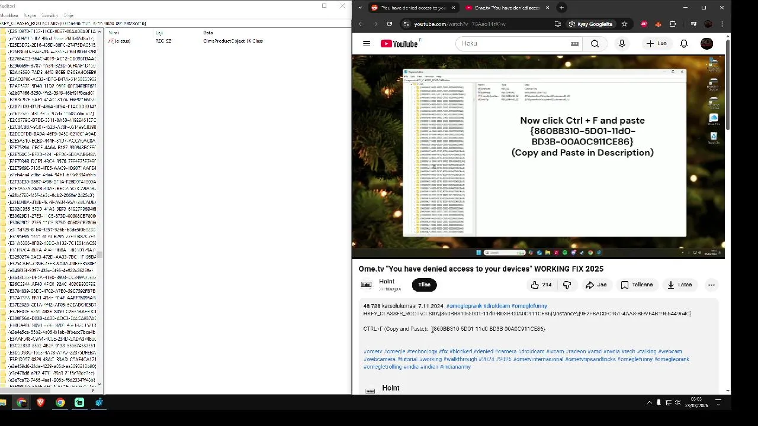
Task: Click the Kysy Googlelta lens button
Action: point(590,24)
